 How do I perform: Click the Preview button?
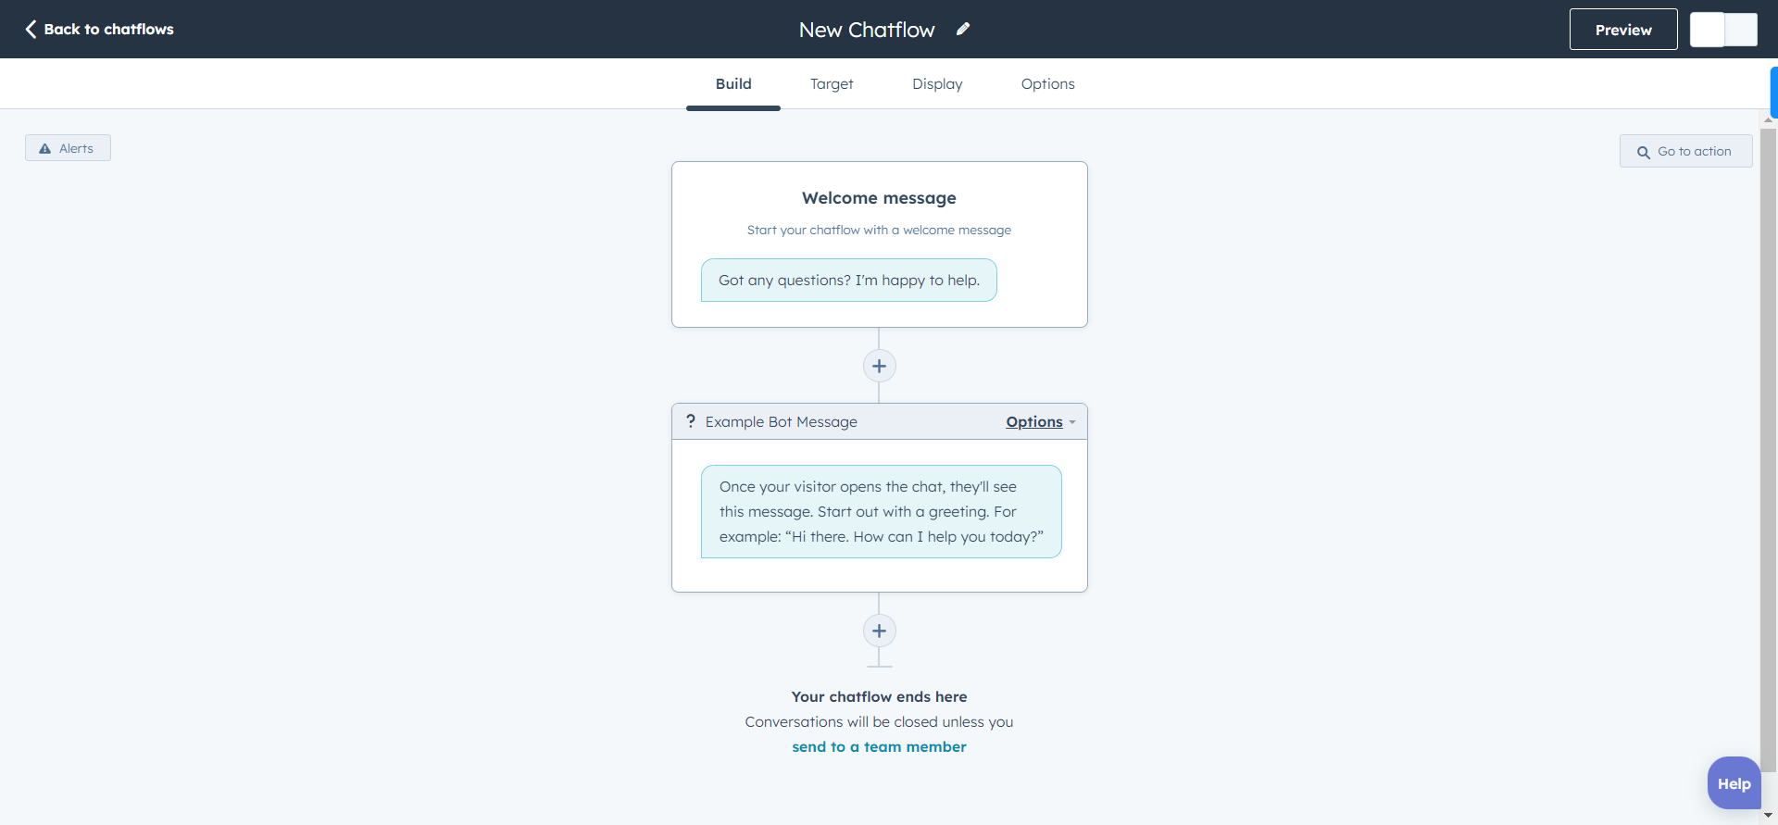tap(1622, 29)
